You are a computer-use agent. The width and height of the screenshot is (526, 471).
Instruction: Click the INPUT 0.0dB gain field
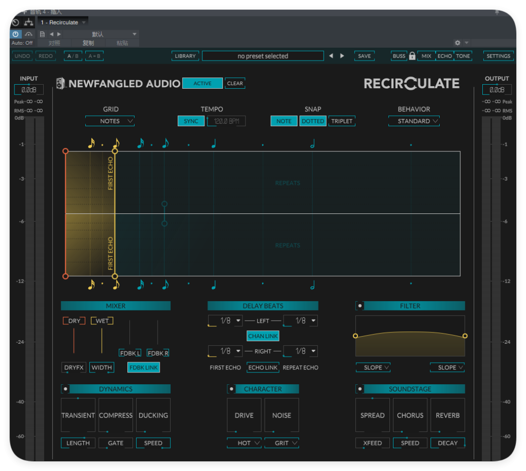point(29,90)
